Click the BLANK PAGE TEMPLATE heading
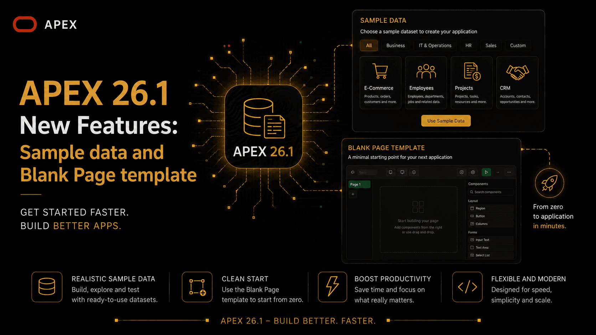This screenshot has height=335, width=596. [386, 148]
